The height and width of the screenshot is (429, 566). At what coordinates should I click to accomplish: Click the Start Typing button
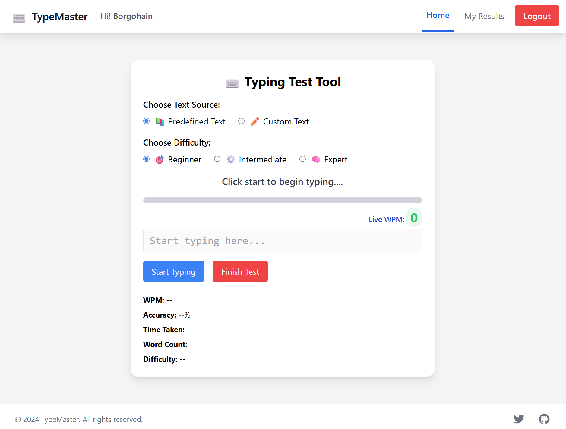[174, 271]
